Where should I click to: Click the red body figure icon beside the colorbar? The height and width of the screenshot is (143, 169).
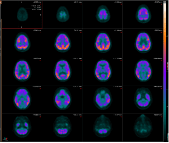pos(168,66)
